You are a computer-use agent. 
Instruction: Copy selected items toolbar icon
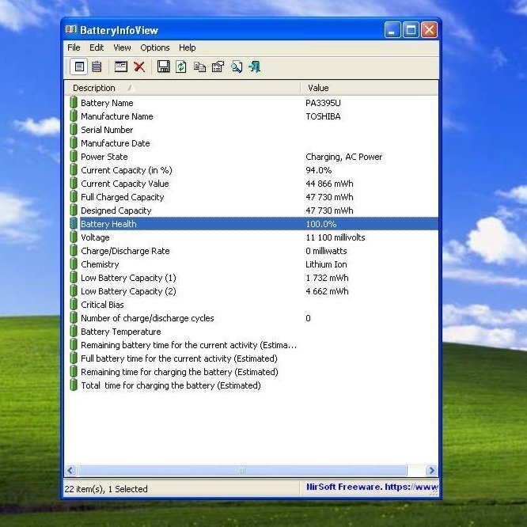[x=199, y=67]
